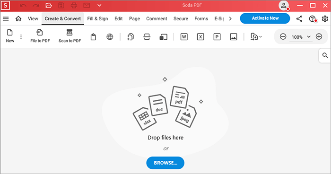
Task: Zoom out with the minus button
Action: click(x=283, y=37)
